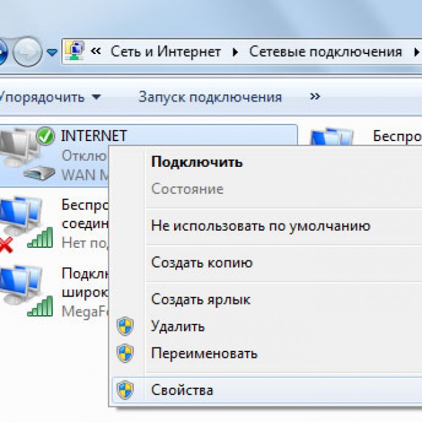Expand arrow after 'Сетевые подключения'
The width and height of the screenshot is (422, 422).
[x=416, y=52]
